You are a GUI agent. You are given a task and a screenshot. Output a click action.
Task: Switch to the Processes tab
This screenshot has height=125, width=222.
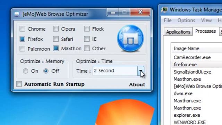[205, 31]
